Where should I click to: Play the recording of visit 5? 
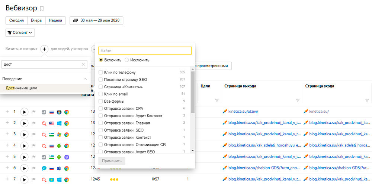(x=24, y=157)
